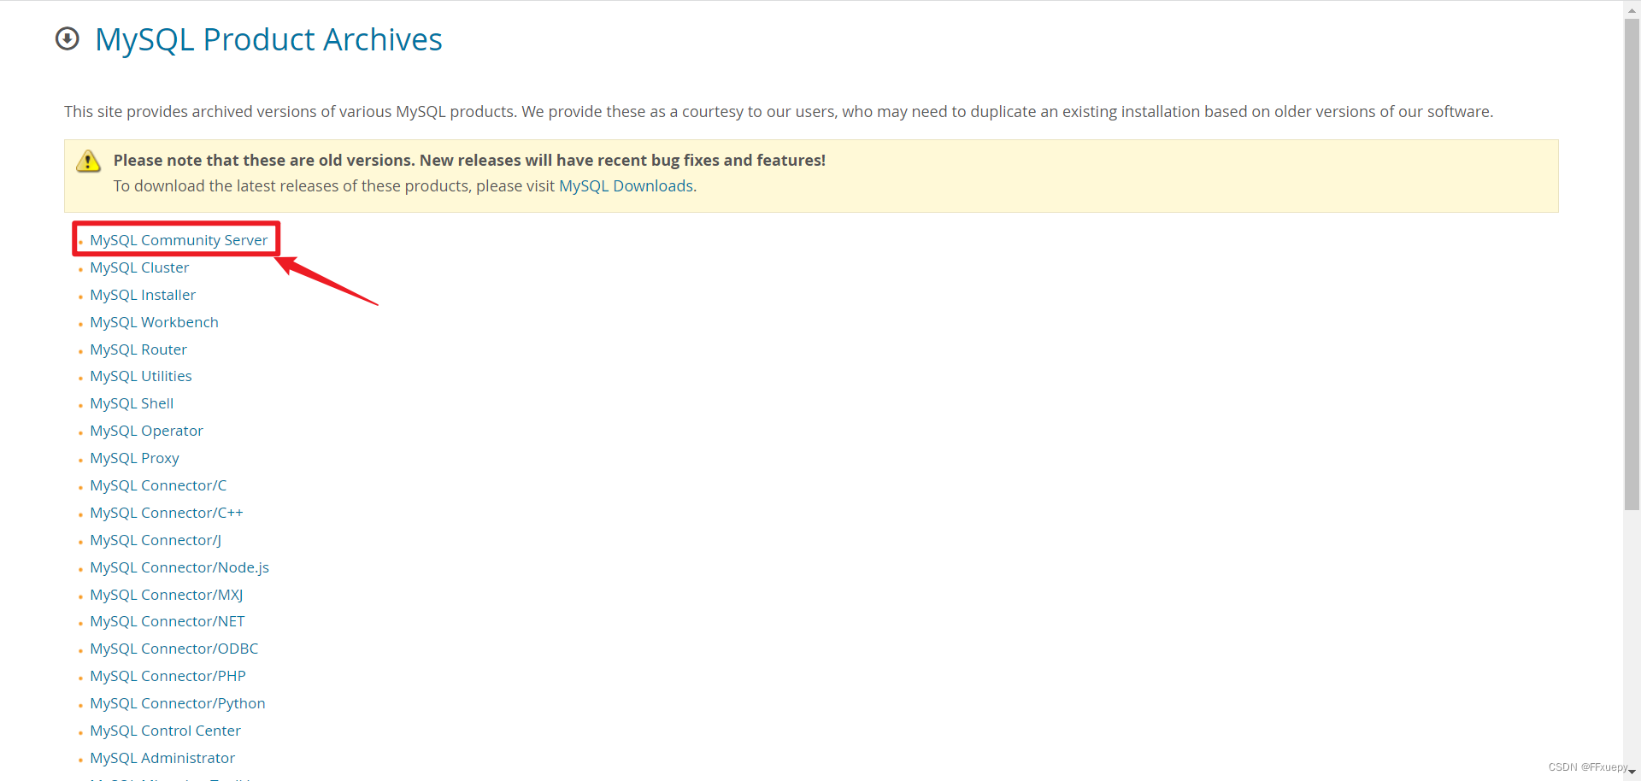Open the MySQL Control Center link
1641x781 pixels.
[165, 731]
